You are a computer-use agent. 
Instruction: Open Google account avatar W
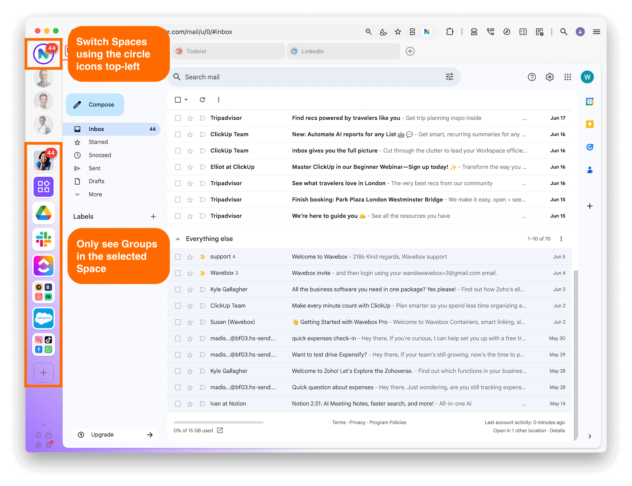(587, 77)
